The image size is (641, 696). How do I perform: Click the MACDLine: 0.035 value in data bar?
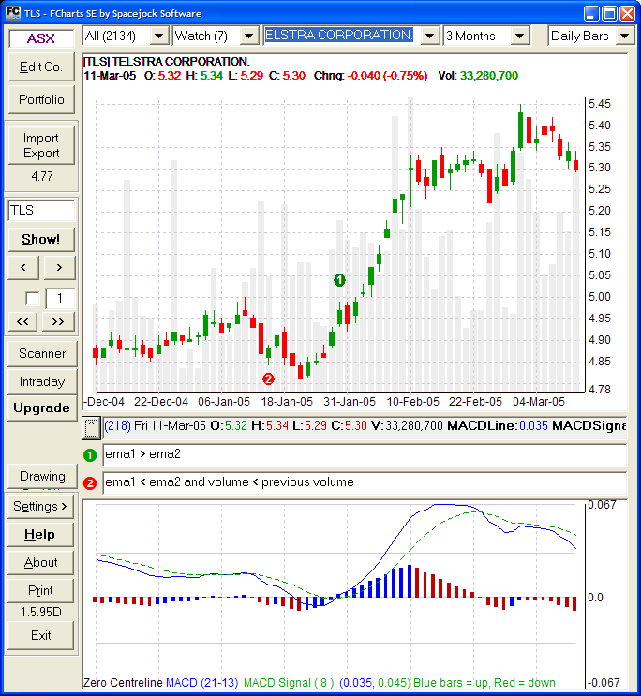point(497,426)
